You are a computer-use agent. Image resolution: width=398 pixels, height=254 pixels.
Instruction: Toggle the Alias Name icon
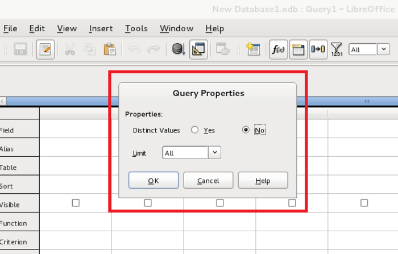(x=318, y=49)
